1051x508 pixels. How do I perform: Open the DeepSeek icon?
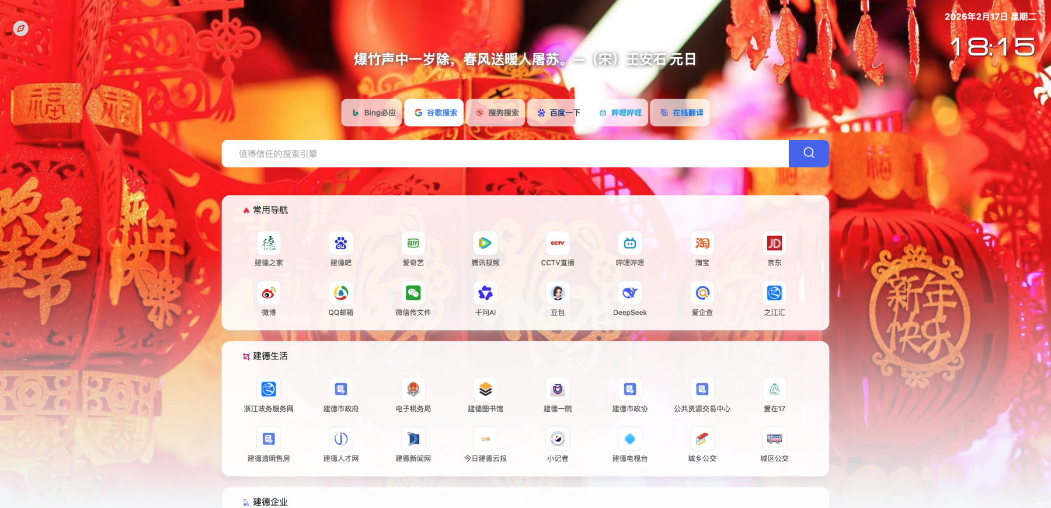pyautogui.click(x=630, y=293)
